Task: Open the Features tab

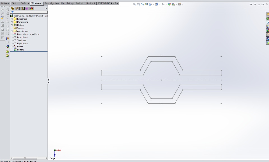Action: click(x=5, y=3)
